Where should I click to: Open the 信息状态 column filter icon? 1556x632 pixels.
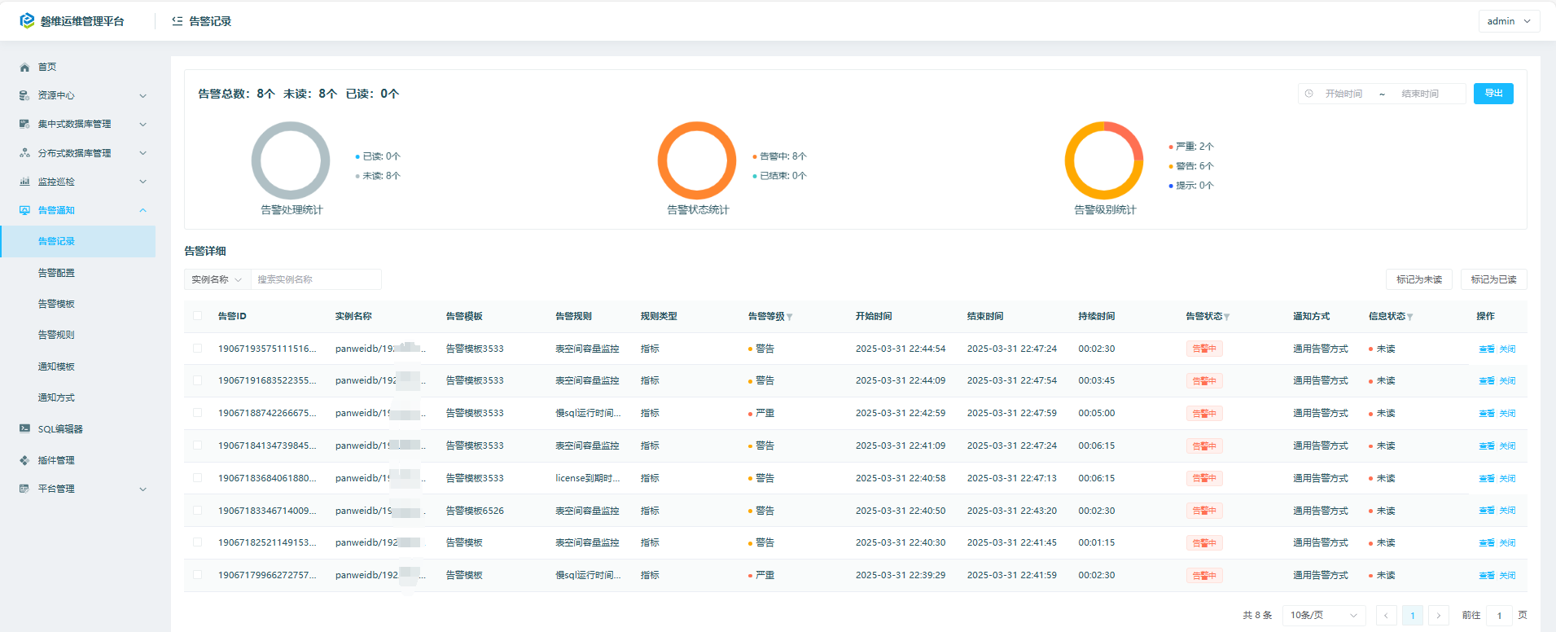tap(1410, 317)
